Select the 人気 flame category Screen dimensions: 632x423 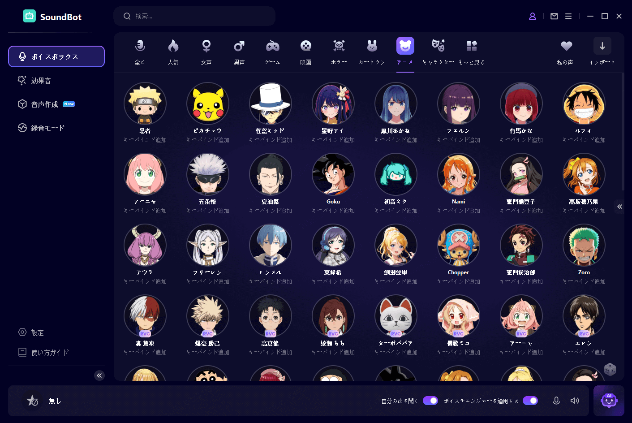173,52
